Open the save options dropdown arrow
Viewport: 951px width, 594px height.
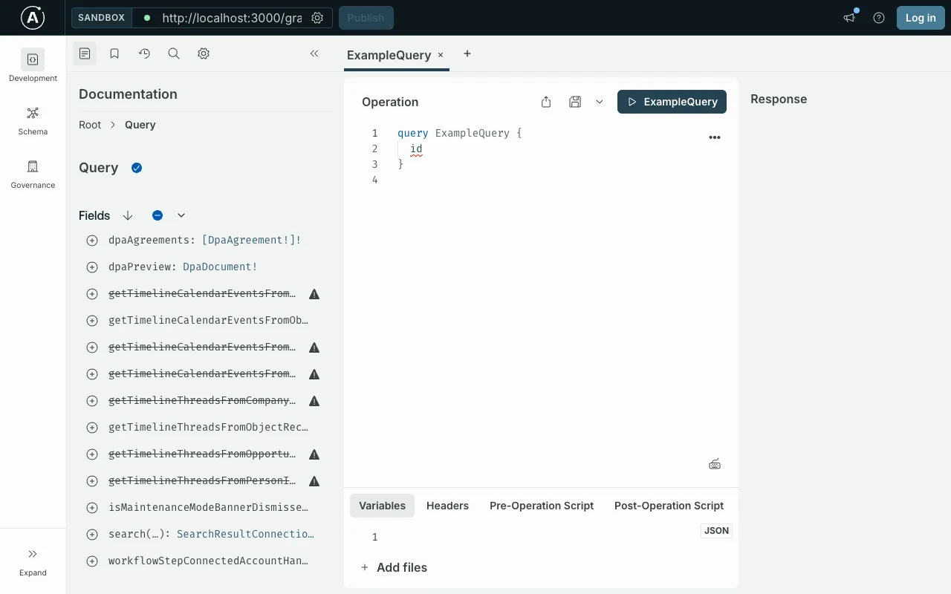pyautogui.click(x=600, y=102)
